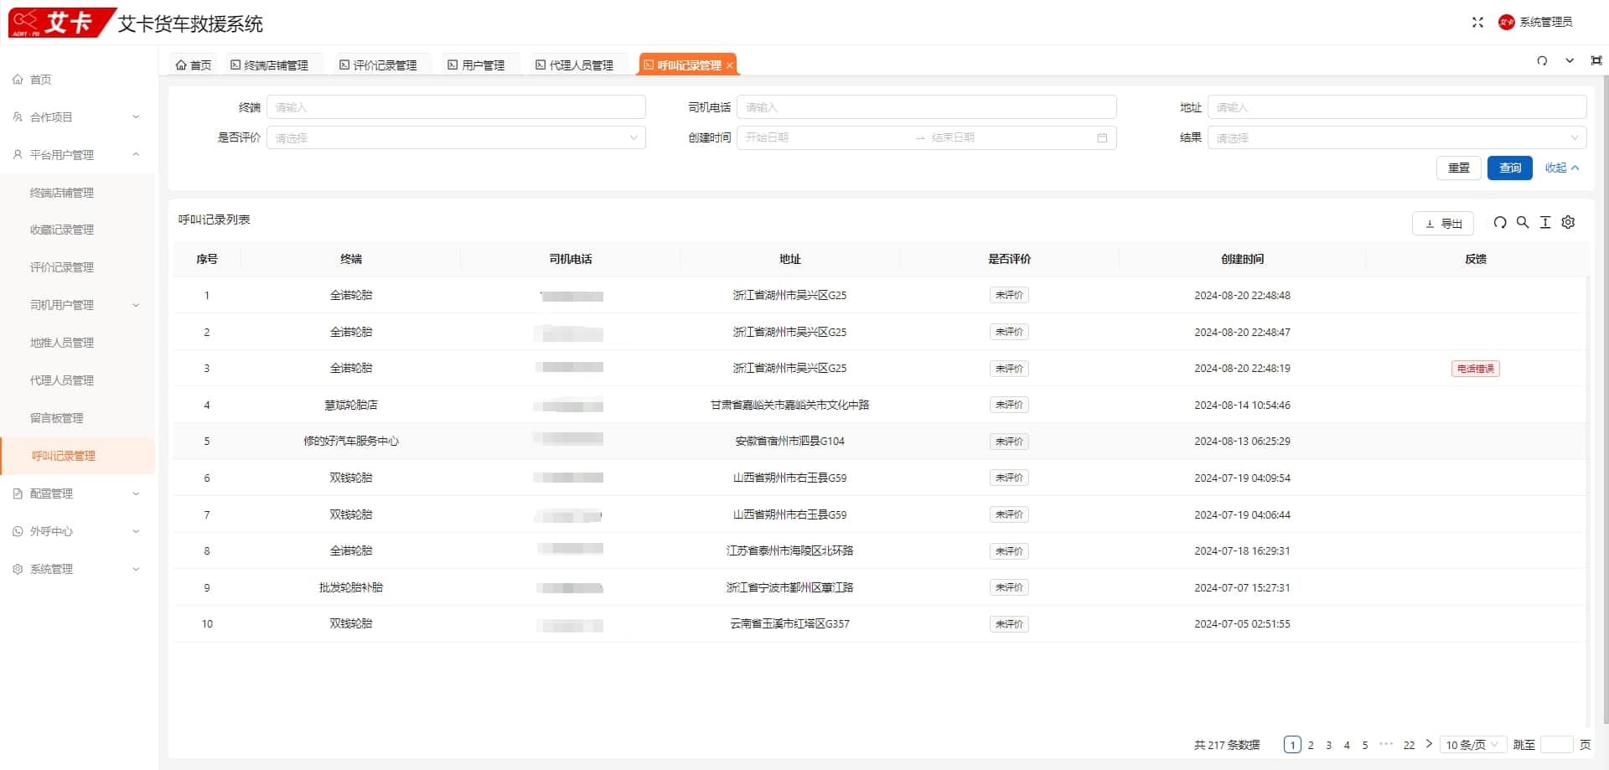Go to the next page arrow

pyautogui.click(x=1429, y=744)
